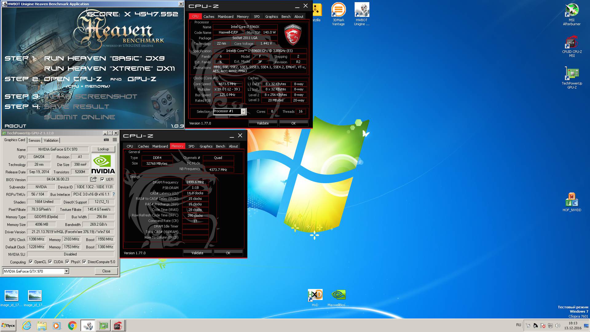Toggle the PhysX checkbox

point(67,262)
